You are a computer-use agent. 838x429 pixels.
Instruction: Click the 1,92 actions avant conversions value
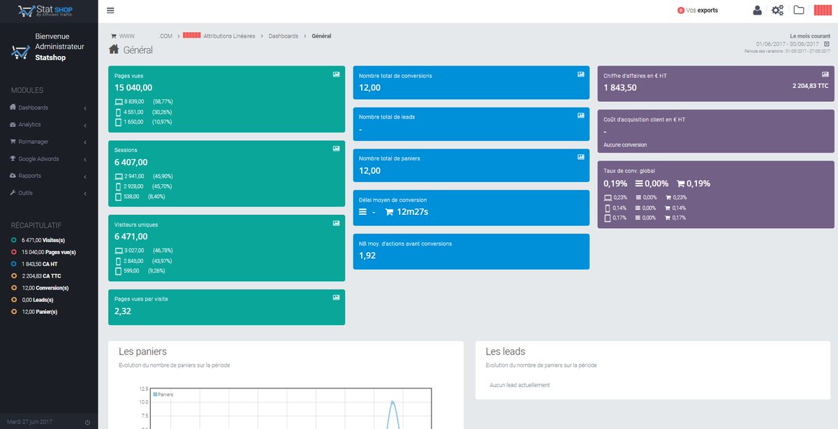(367, 255)
